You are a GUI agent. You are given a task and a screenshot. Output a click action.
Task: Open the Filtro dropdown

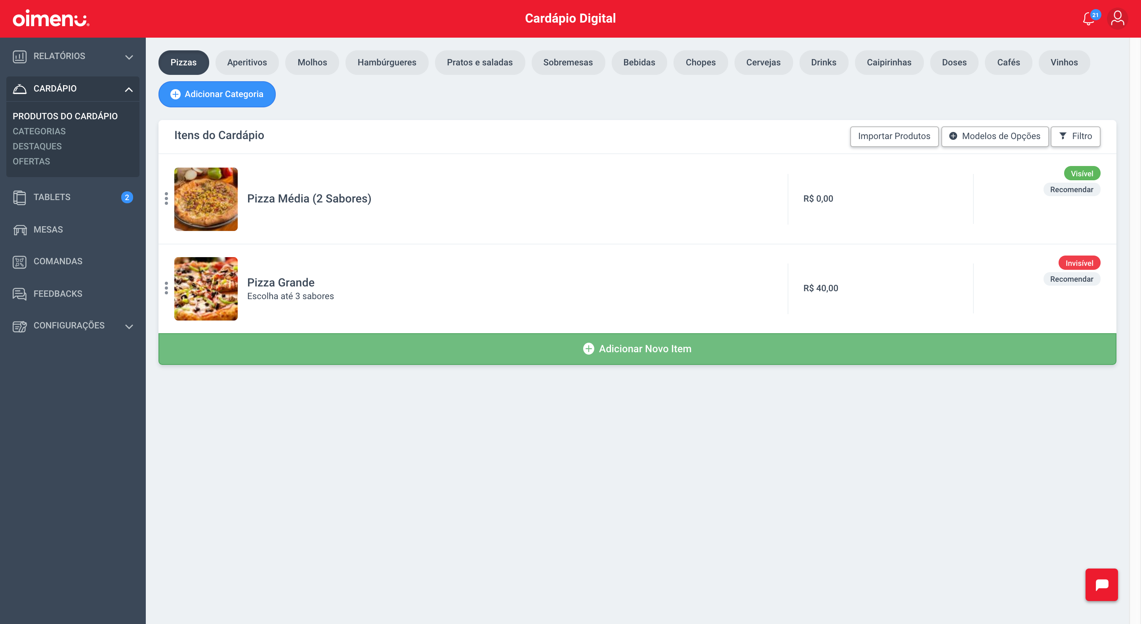tap(1075, 136)
